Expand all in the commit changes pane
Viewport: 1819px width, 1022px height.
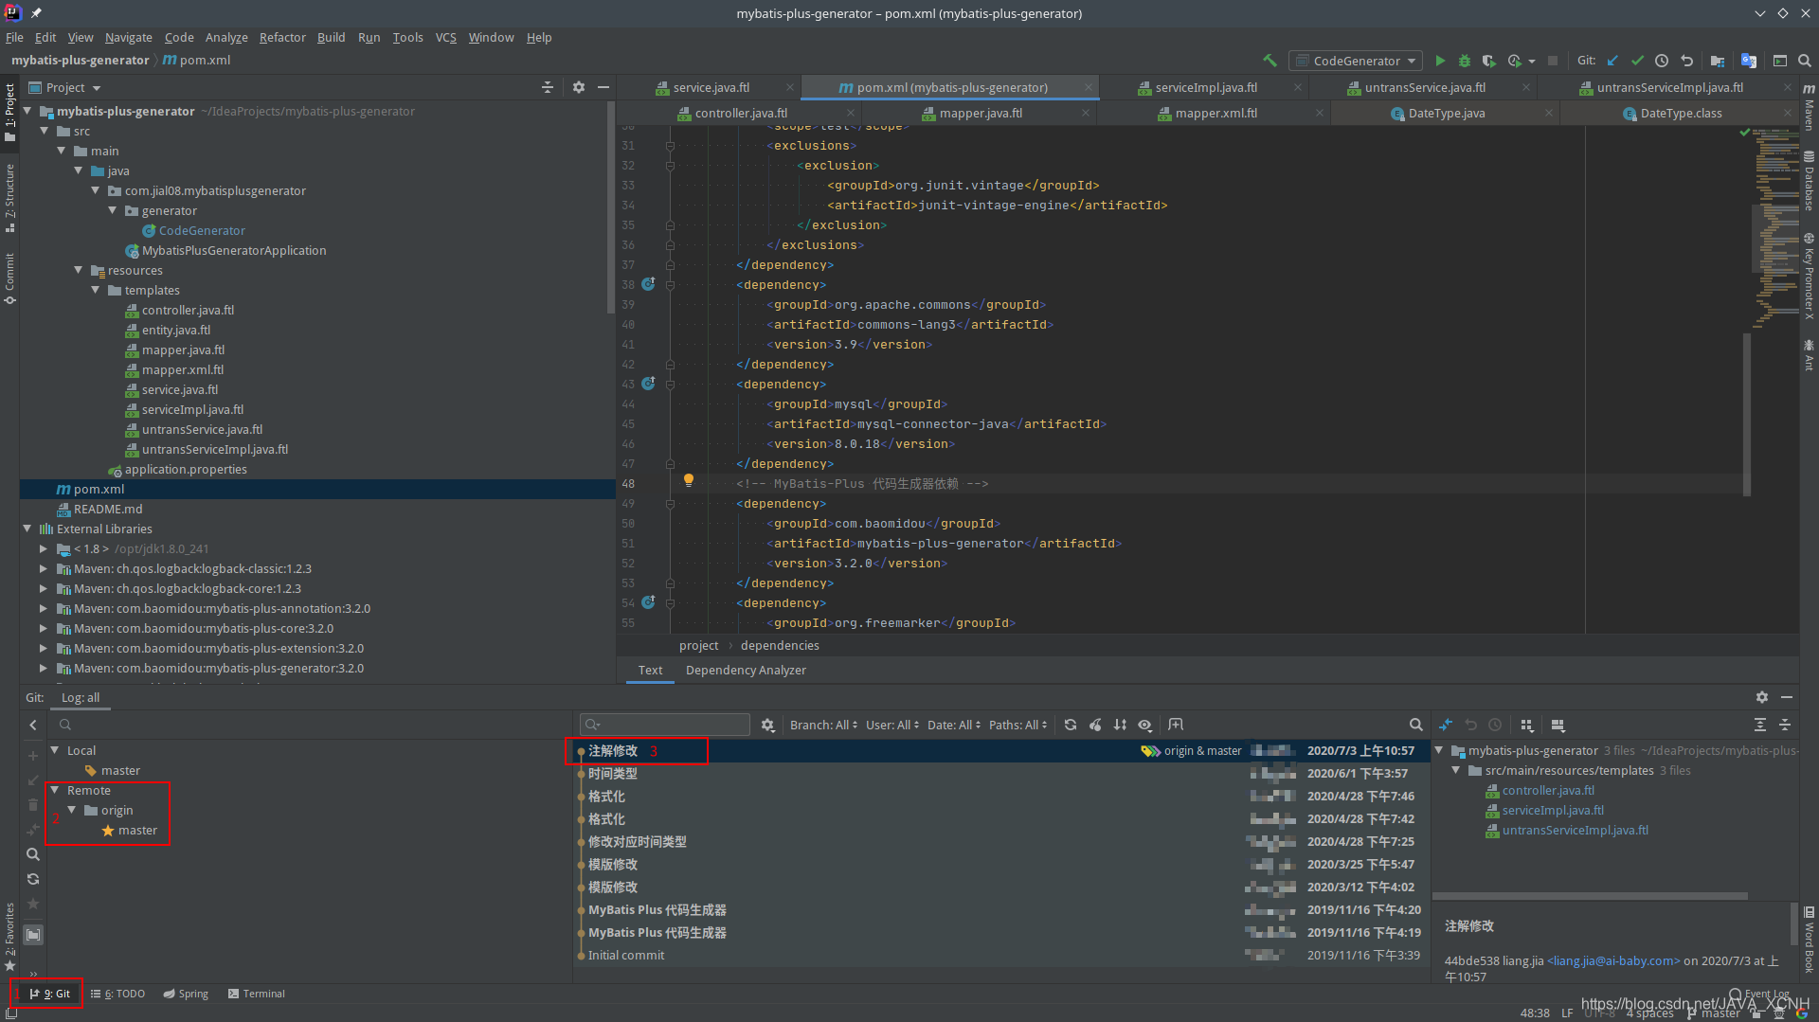1760,725
